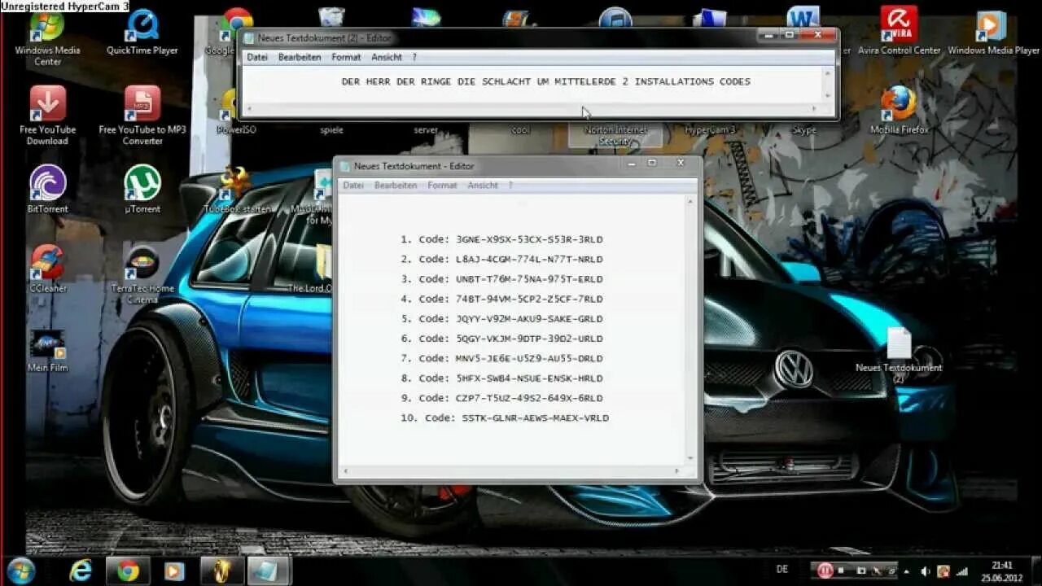Screen dimensions: 1042x586
Task: Open the network signal tray icon
Action: click(x=962, y=571)
